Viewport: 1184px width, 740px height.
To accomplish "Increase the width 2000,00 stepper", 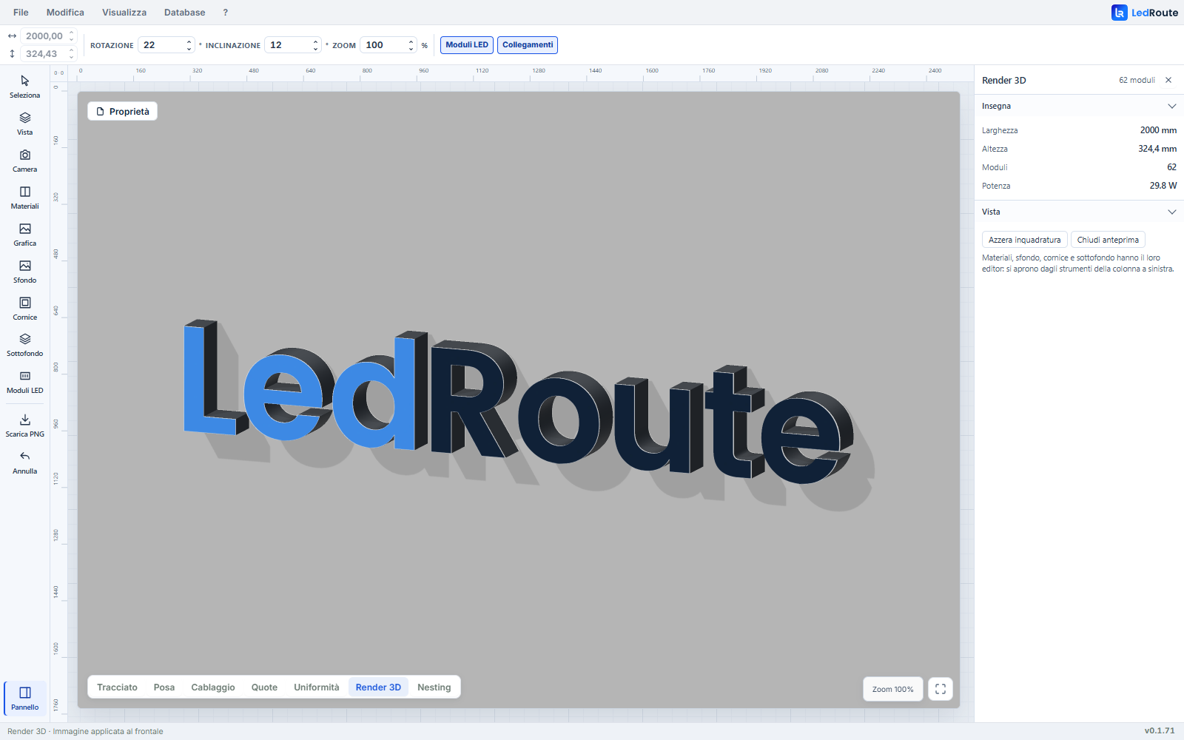I will (72, 33).
